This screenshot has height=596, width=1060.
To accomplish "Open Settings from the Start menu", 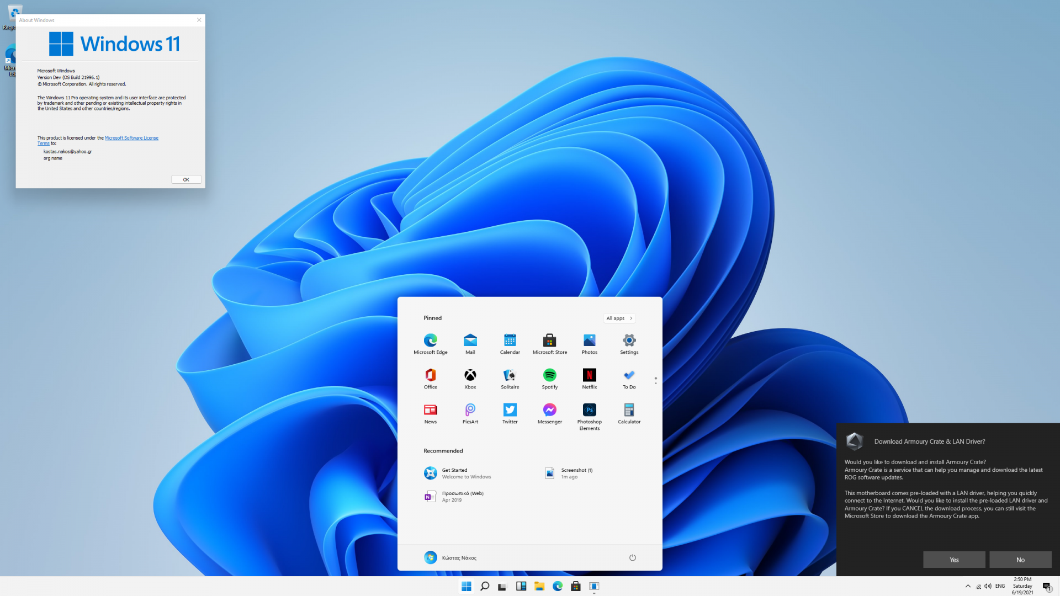I will [x=629, y=344].
